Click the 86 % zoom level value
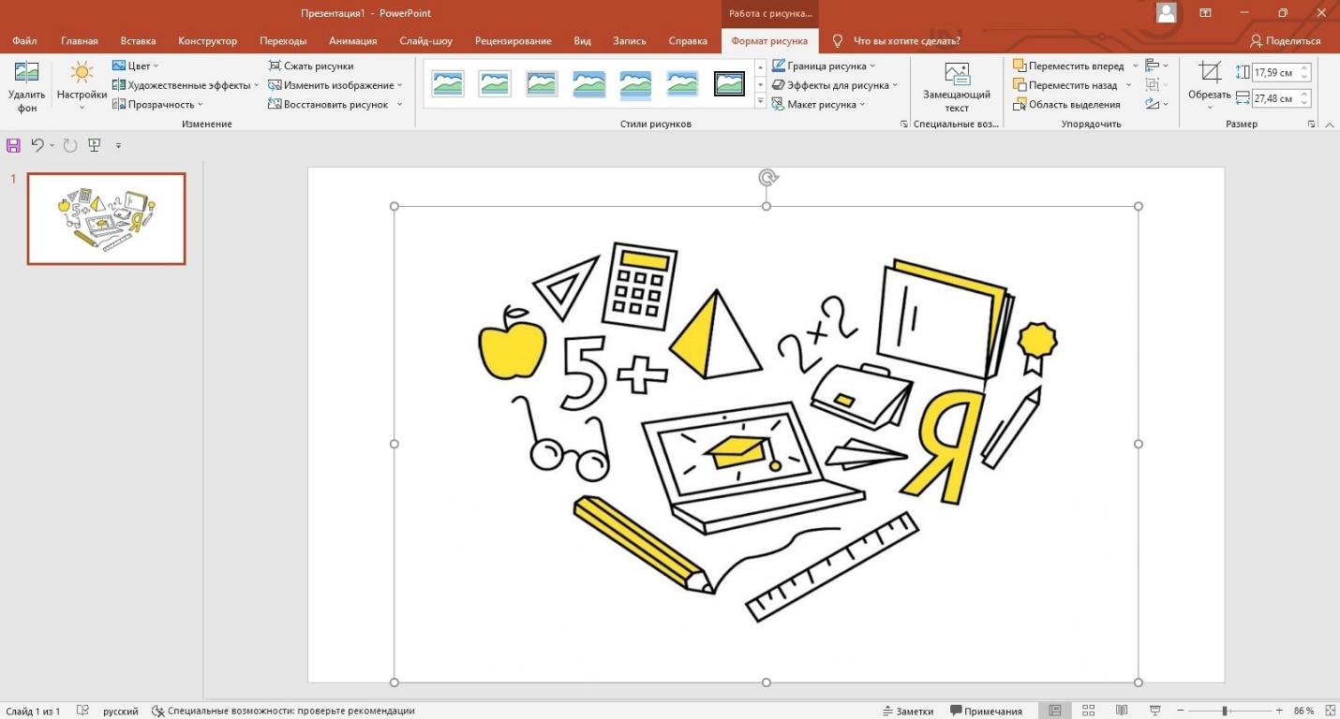Screen dimensions: 1340x719 pos(1303,711)
